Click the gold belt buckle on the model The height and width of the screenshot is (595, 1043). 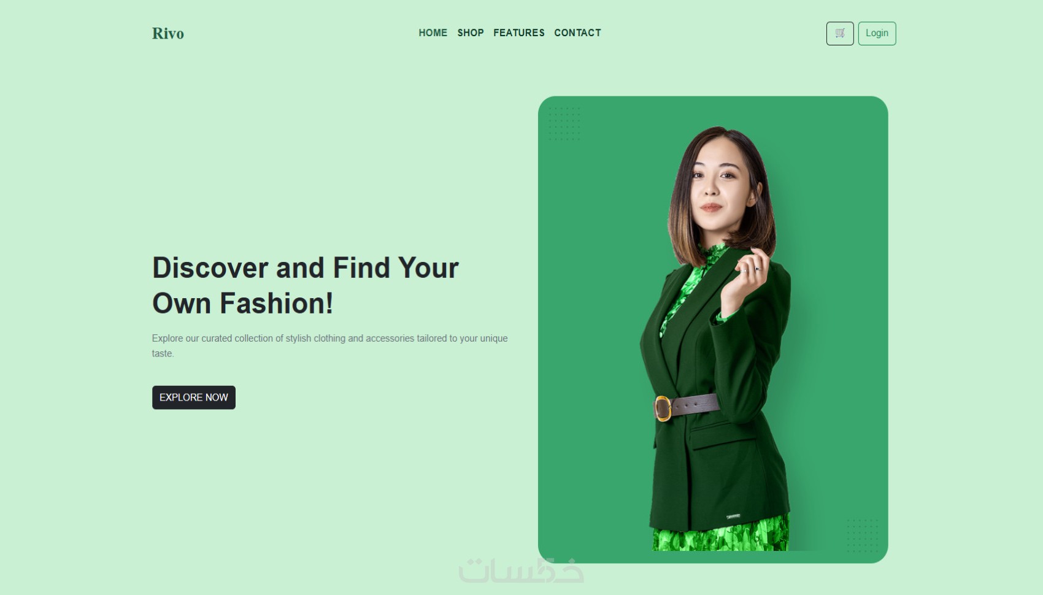pos(663,409)
